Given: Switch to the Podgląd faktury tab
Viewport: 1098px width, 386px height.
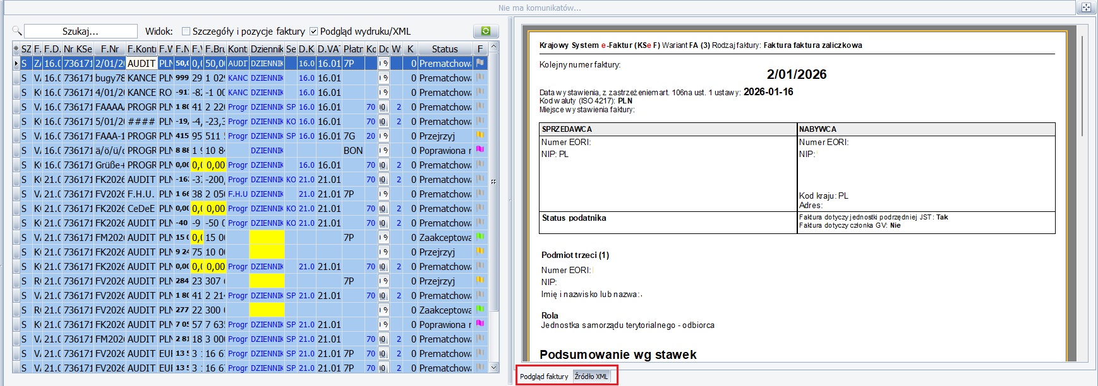Looking at the screenshot, I should tap(544, 377).
